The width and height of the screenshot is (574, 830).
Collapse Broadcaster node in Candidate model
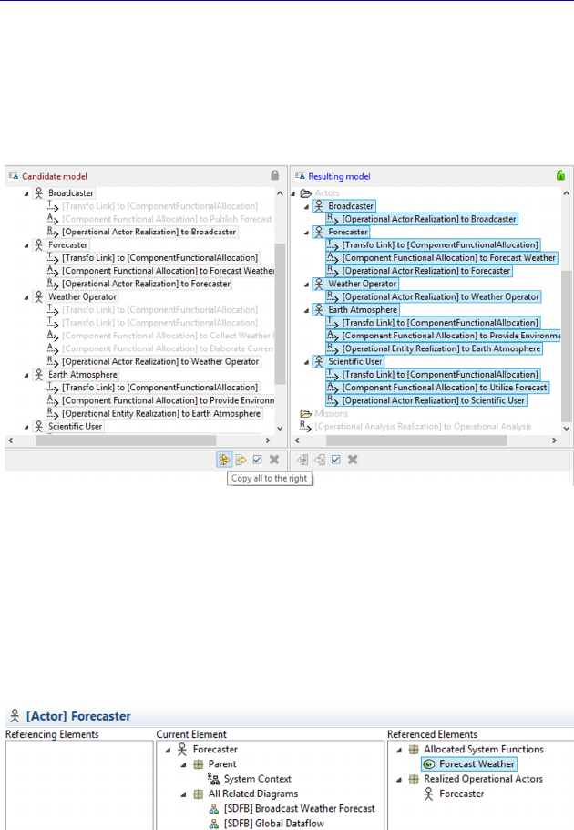coord(26,193)
